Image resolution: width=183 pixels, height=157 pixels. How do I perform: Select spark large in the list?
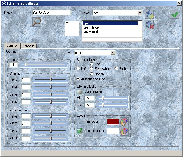click(91, 27)
